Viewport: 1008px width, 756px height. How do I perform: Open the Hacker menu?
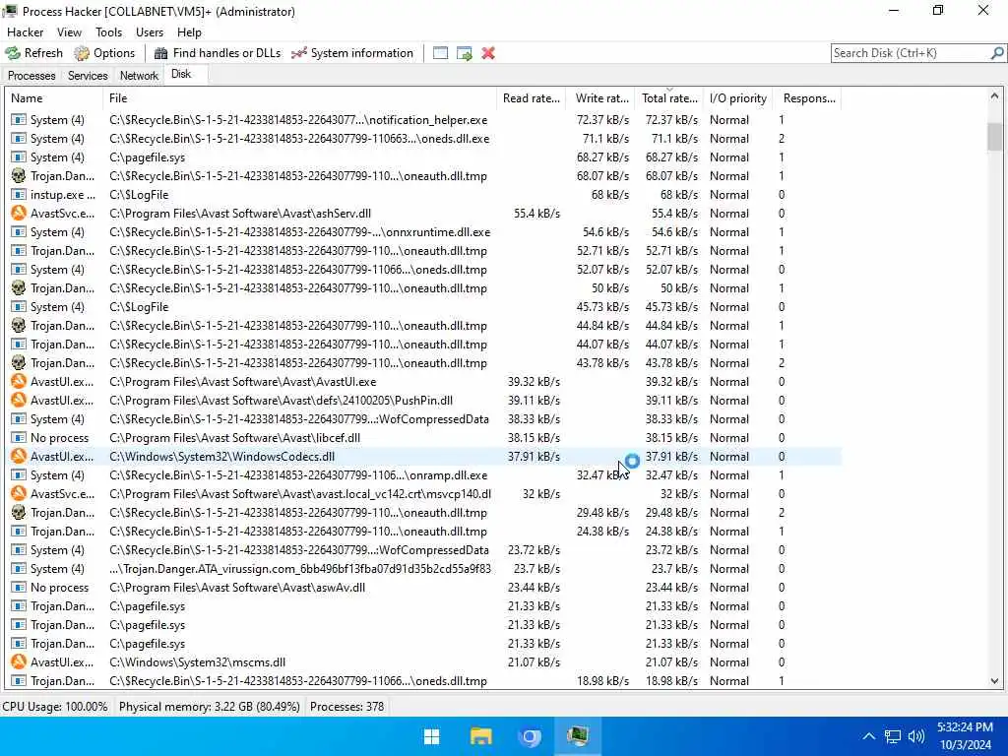[x=25, y=32]
